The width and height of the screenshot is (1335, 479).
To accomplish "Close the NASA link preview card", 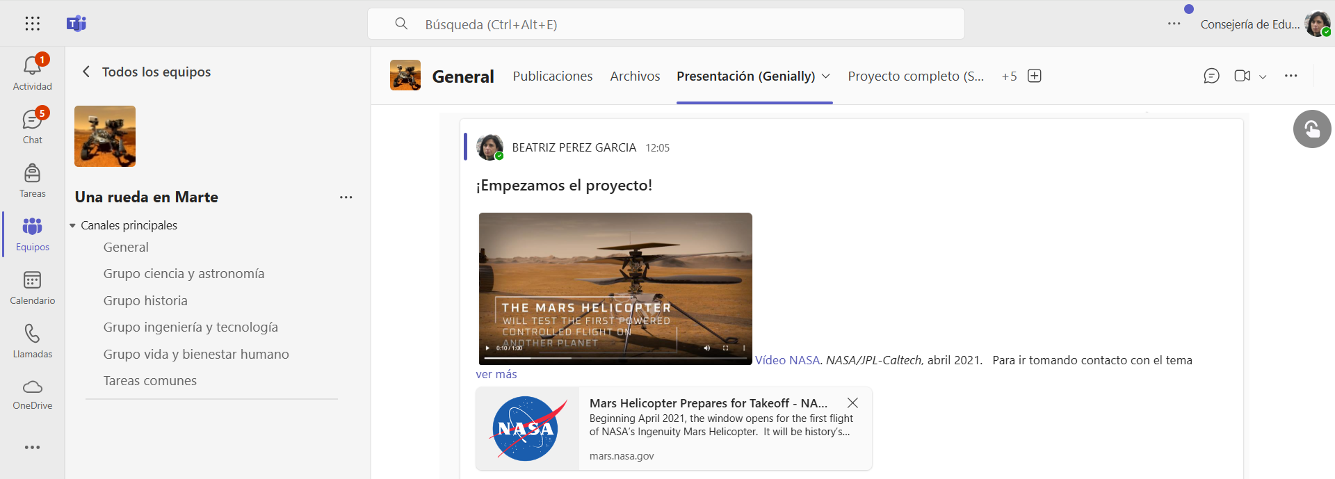I will (852, 403).
